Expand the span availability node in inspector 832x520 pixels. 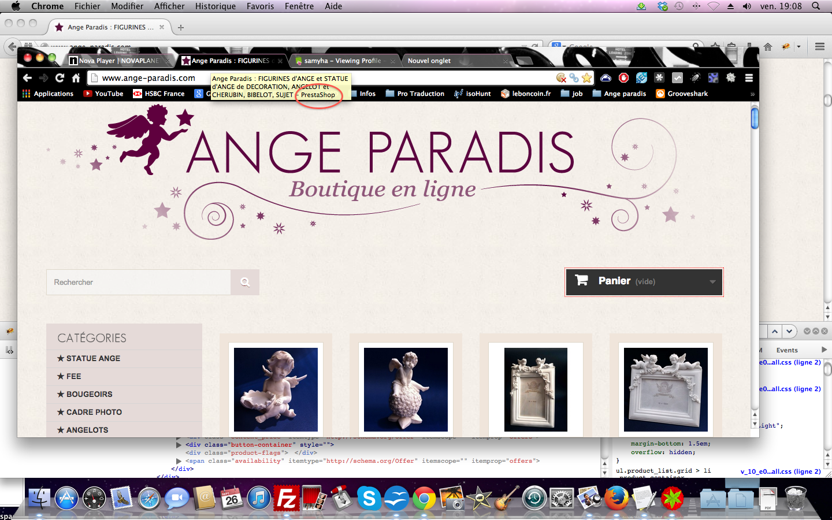(179, 461)
